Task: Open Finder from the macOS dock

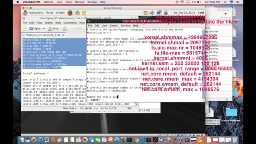Action: (x=21, y=140)
